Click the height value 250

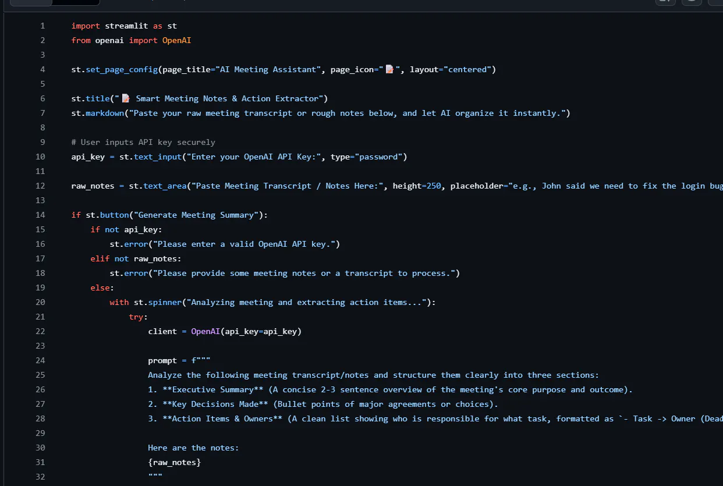pos(434,186)
